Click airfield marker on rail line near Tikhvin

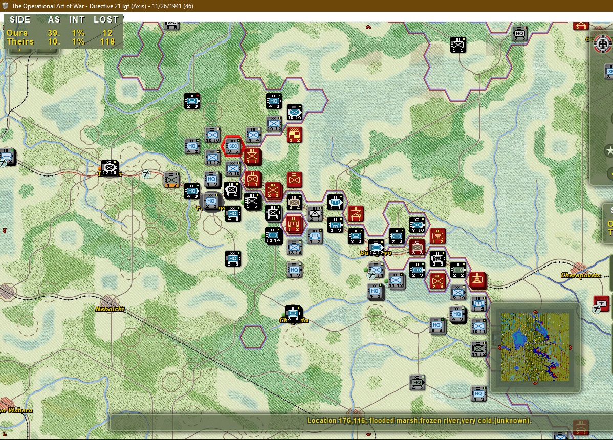click(x=146, y=174)
